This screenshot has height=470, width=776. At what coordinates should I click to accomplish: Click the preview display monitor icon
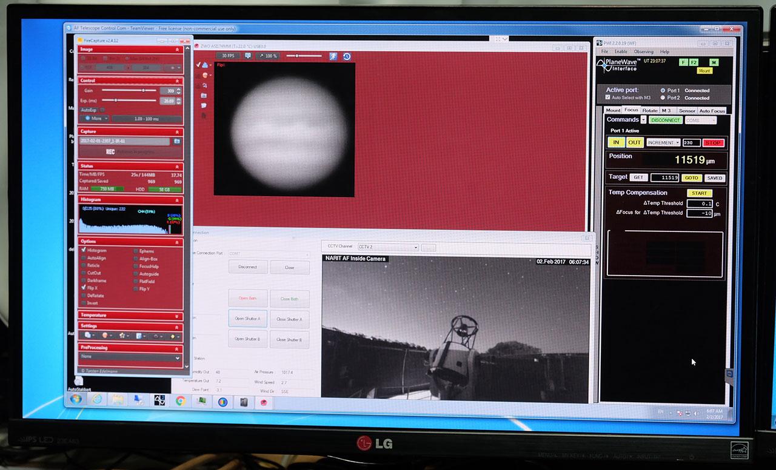[247, 56]
